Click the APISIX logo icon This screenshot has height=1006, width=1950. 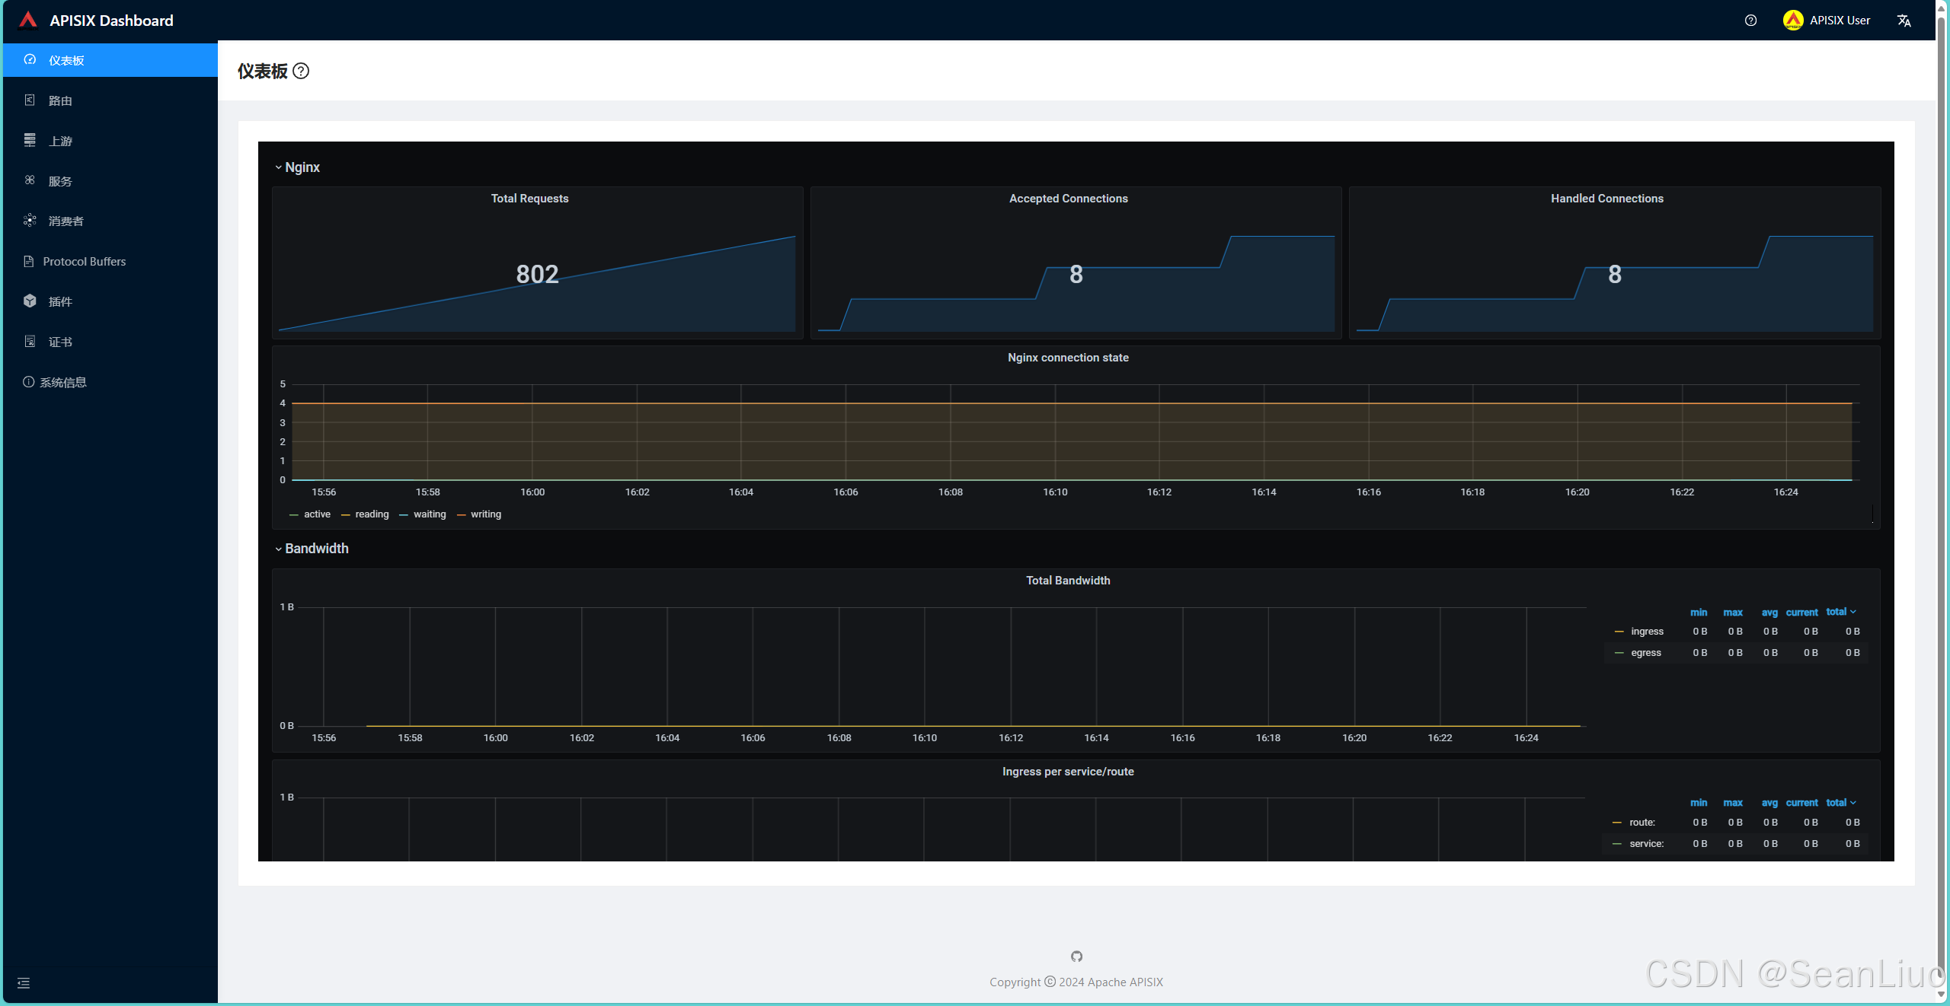(x=28, y=20)
